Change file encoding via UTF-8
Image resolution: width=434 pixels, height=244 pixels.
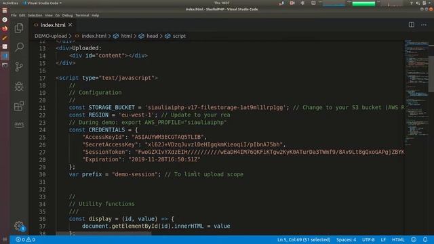368,239
